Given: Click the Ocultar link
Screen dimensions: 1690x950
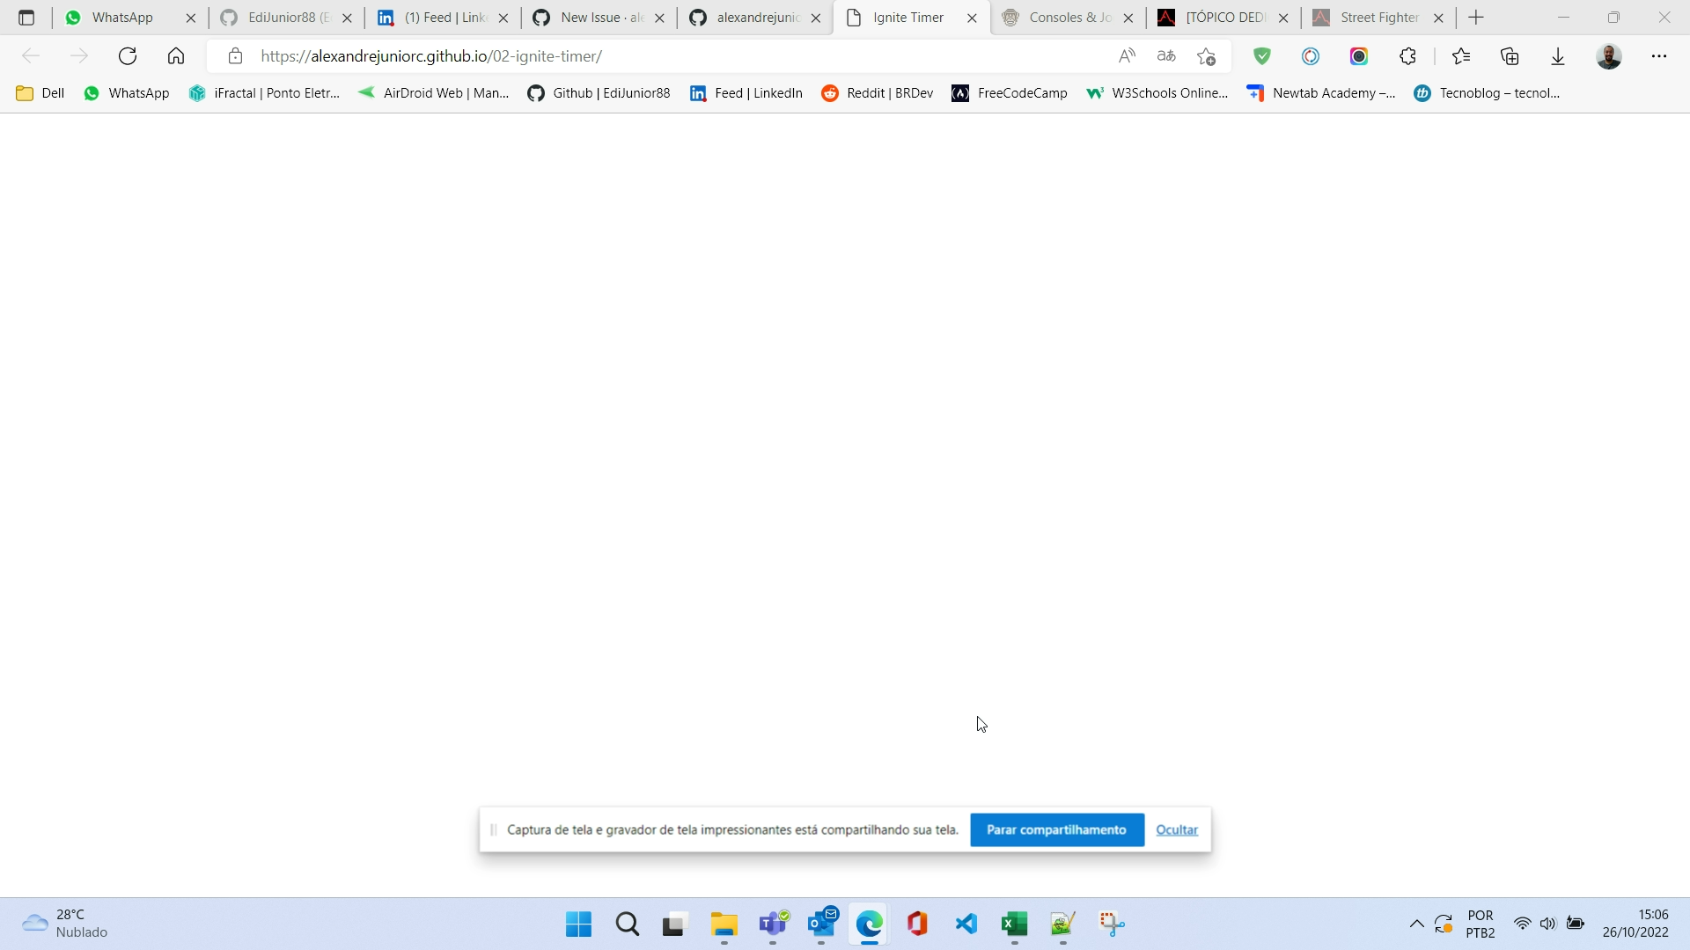Looking at the screenshot, I should tap(1176, 829).
